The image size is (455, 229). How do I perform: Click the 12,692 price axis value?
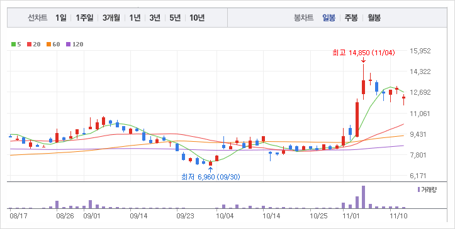420,92
